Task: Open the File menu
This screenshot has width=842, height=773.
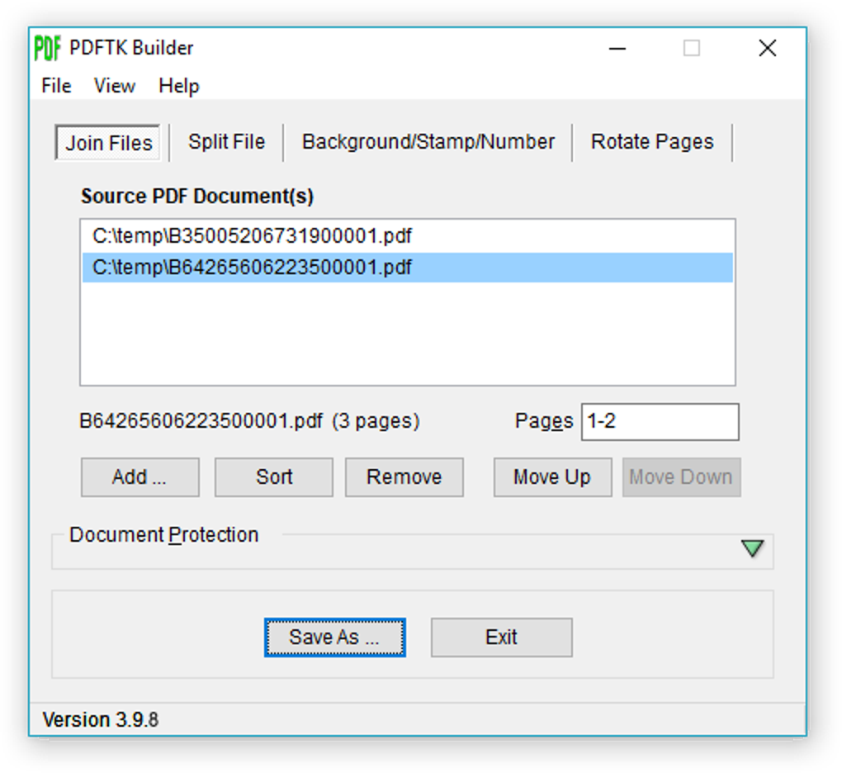Action: pos(54,85)
